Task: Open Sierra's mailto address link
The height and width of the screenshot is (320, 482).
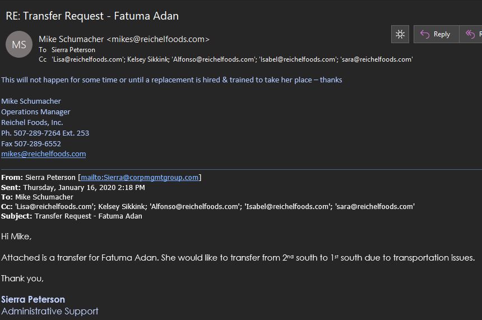Action: coord(140,177)
